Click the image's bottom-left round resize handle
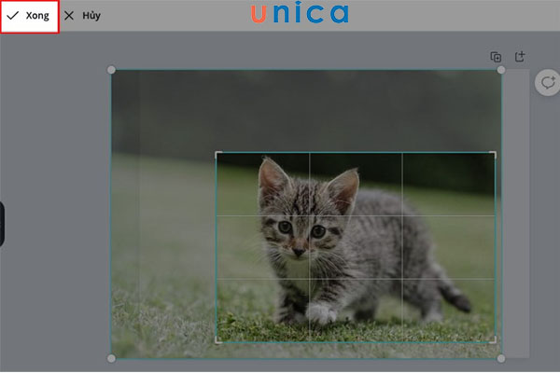The image size is (560, 373). click(112, 358)
